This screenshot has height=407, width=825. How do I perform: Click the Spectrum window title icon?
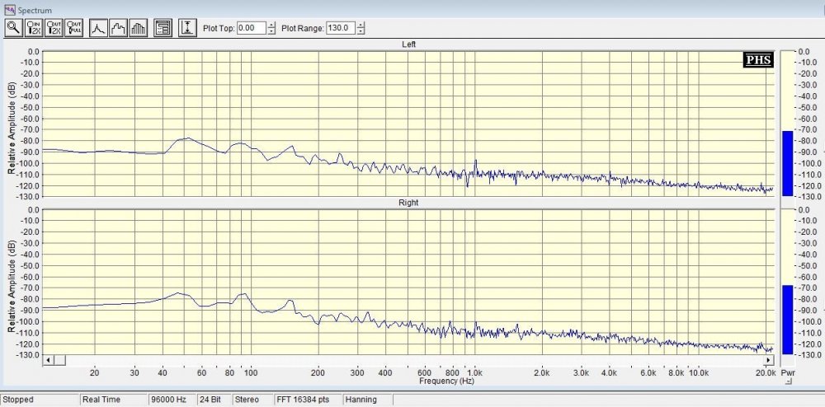9,9
